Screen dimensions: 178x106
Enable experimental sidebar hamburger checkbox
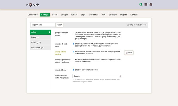[x=74, y=59]
